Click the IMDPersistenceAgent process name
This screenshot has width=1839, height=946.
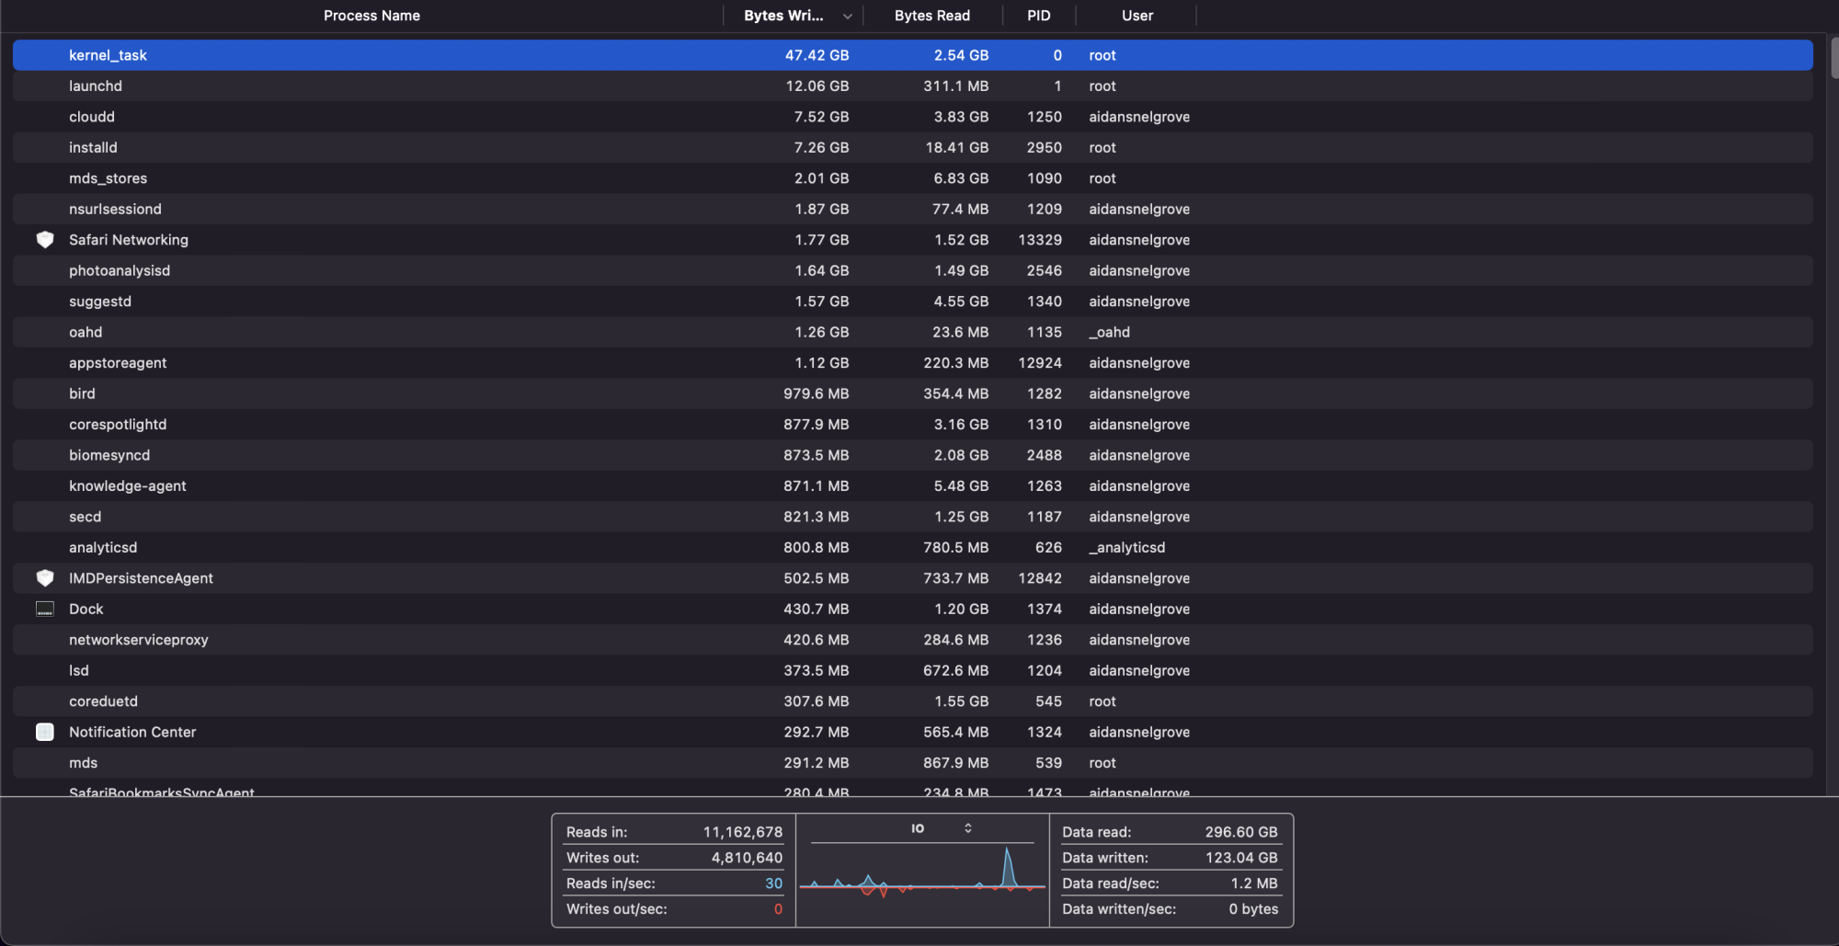pos(141,578)
